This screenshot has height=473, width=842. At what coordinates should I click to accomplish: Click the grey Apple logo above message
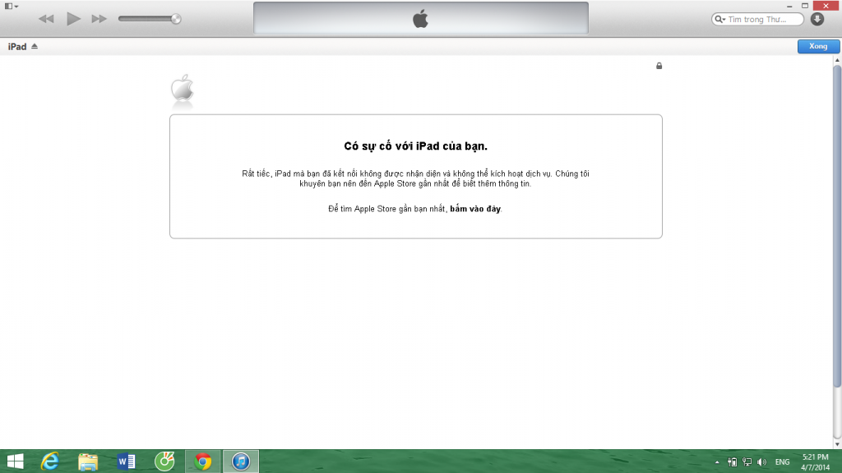coord(183,88)
